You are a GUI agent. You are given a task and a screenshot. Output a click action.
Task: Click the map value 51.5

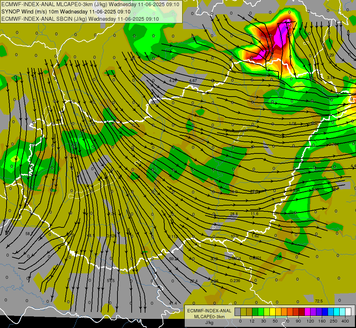pos(111,281)
